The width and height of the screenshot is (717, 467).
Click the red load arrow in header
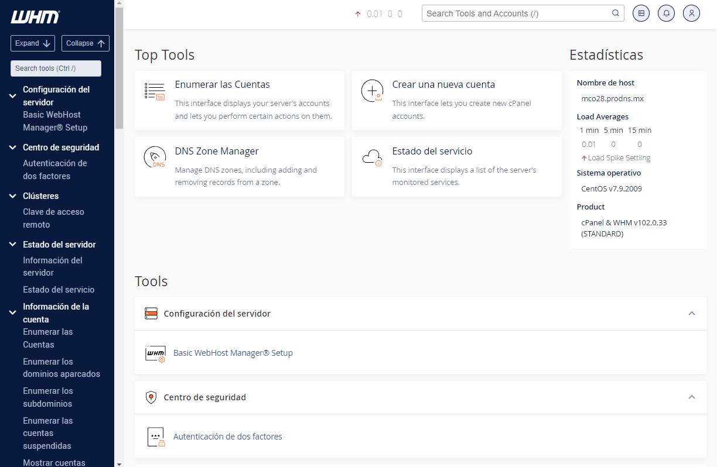[358, 14]
